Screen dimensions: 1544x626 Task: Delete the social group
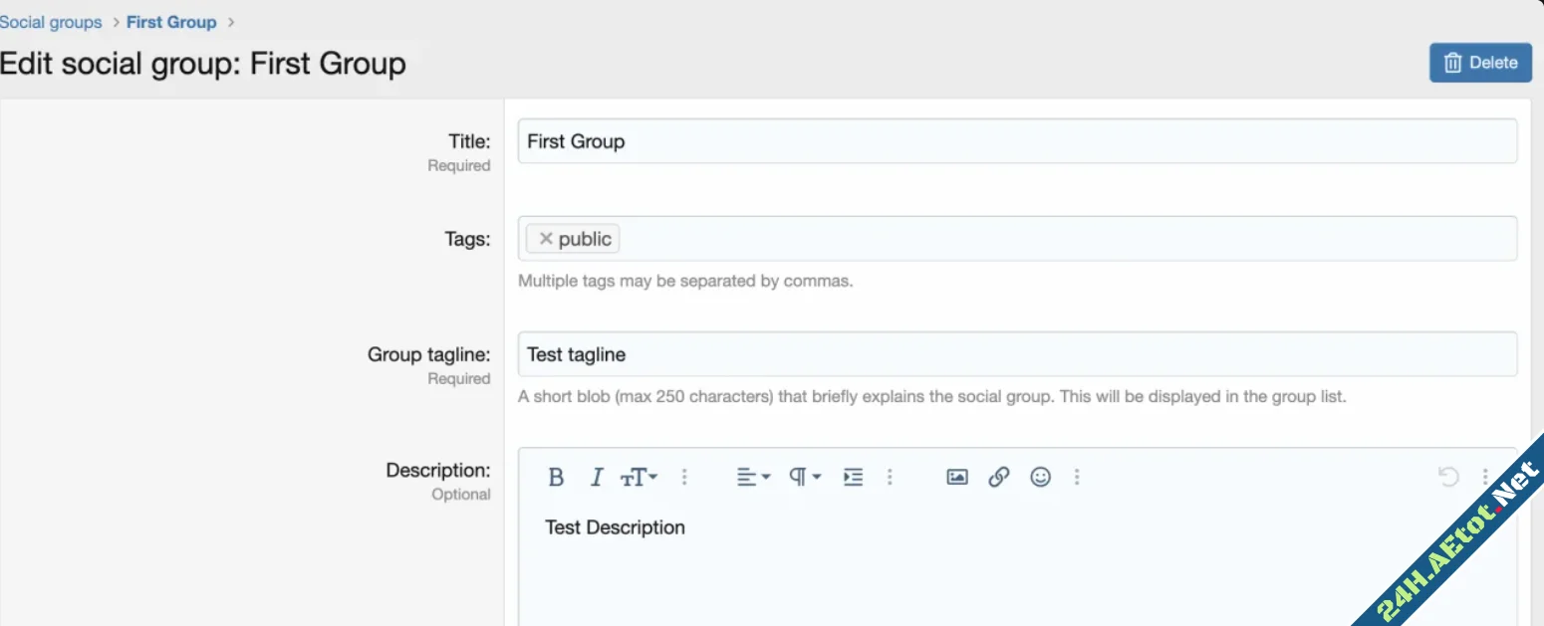click(x=1479, y=63)
